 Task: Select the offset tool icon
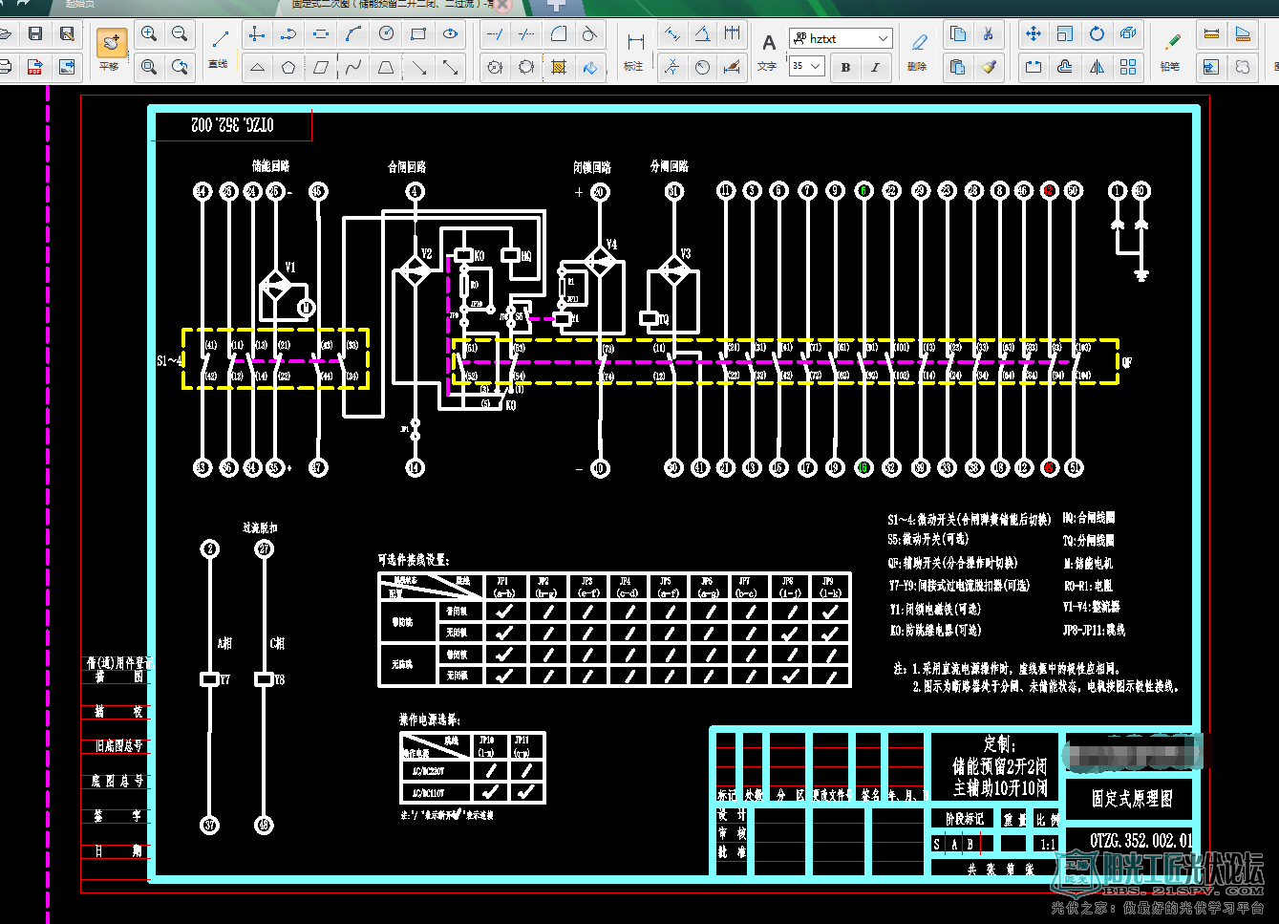click(x=1065, y=67)
